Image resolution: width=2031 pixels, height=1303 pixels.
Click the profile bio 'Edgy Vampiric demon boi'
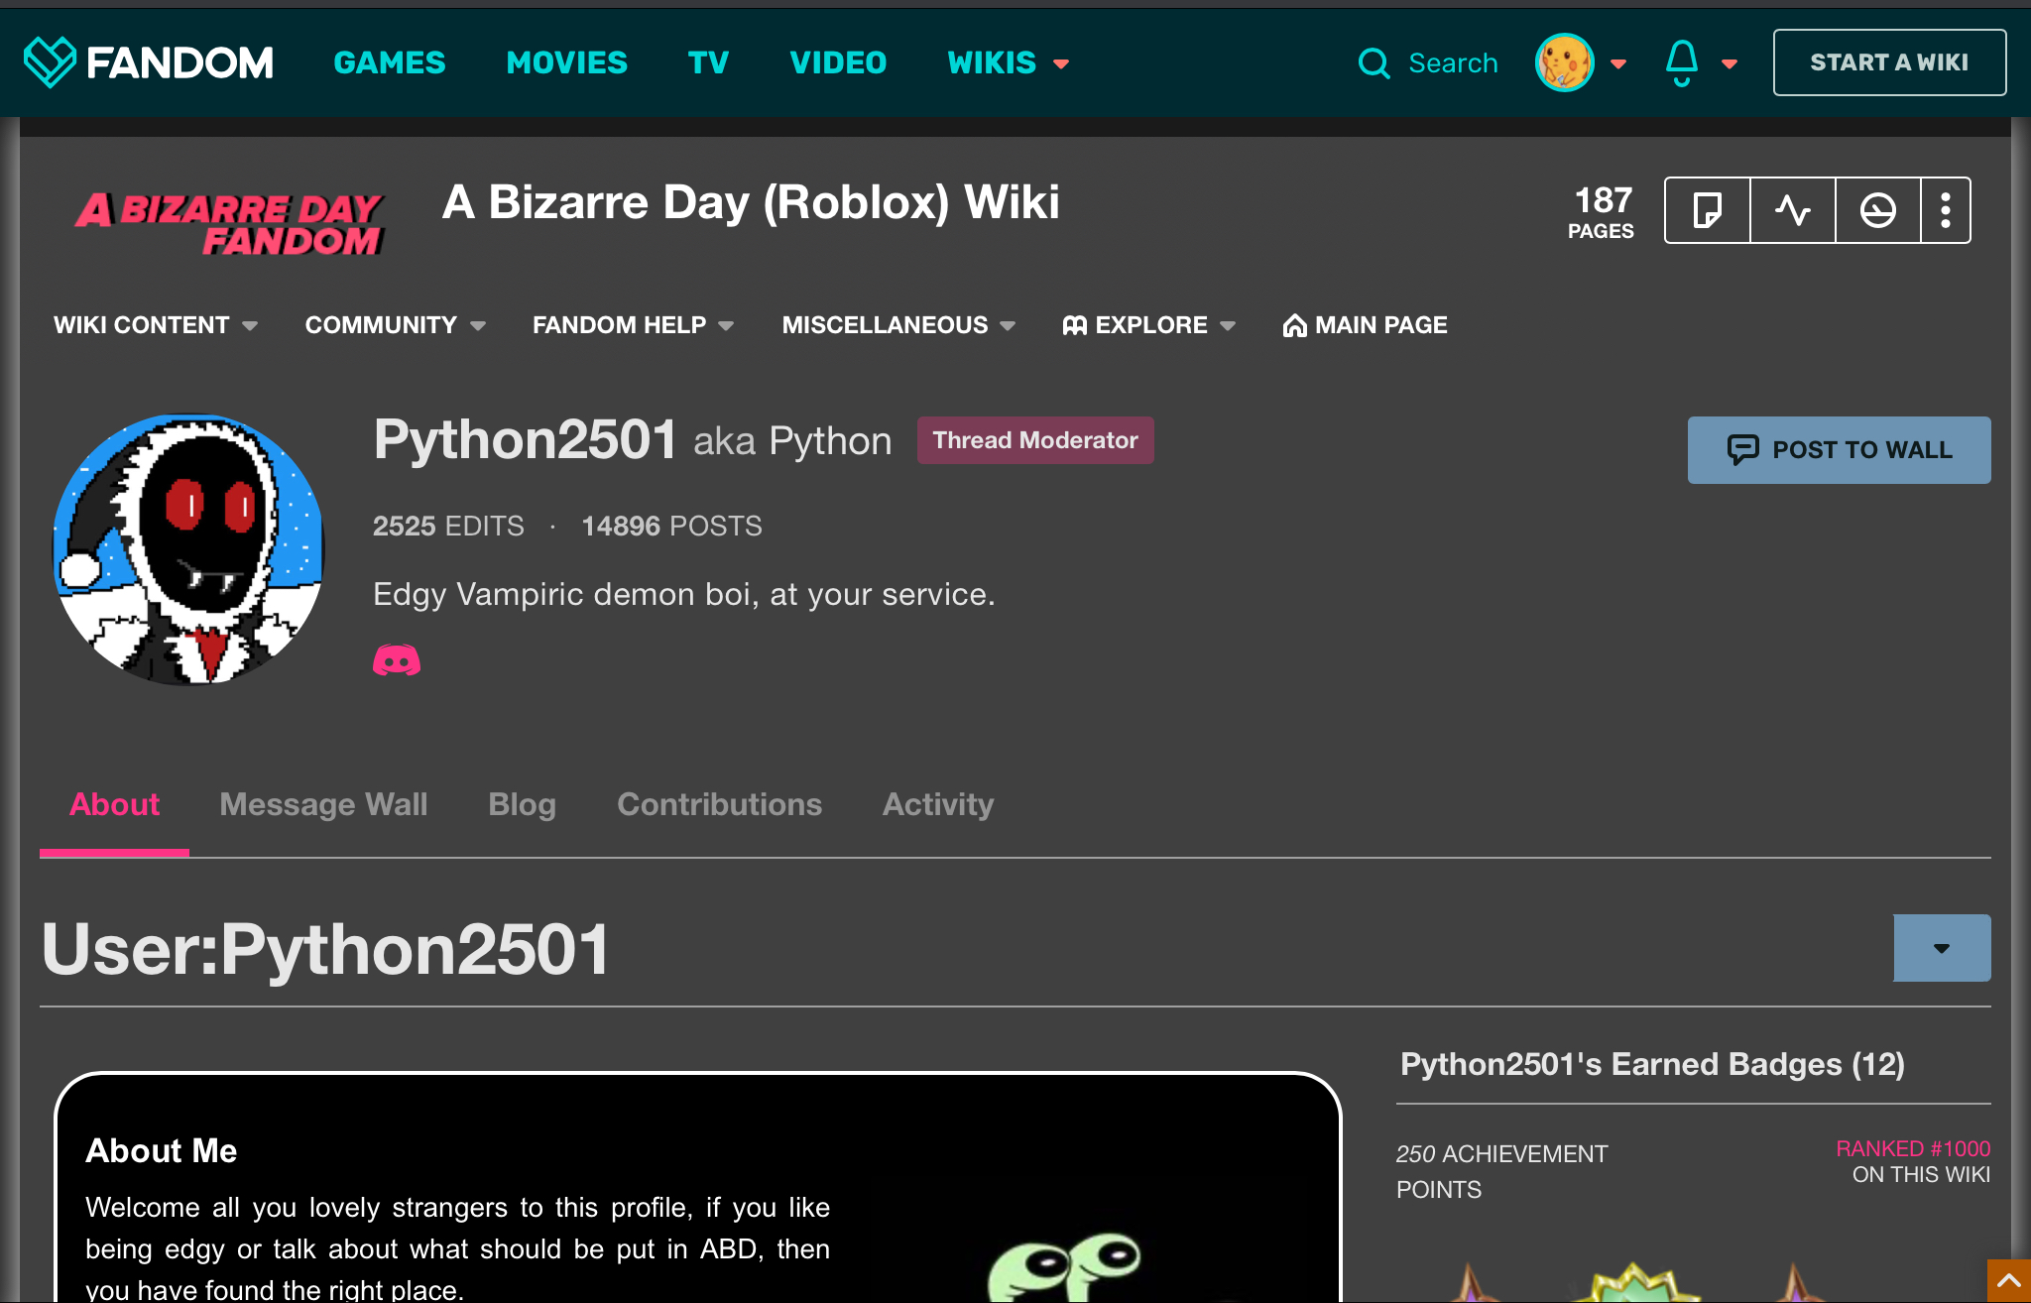tap(683, 594)
